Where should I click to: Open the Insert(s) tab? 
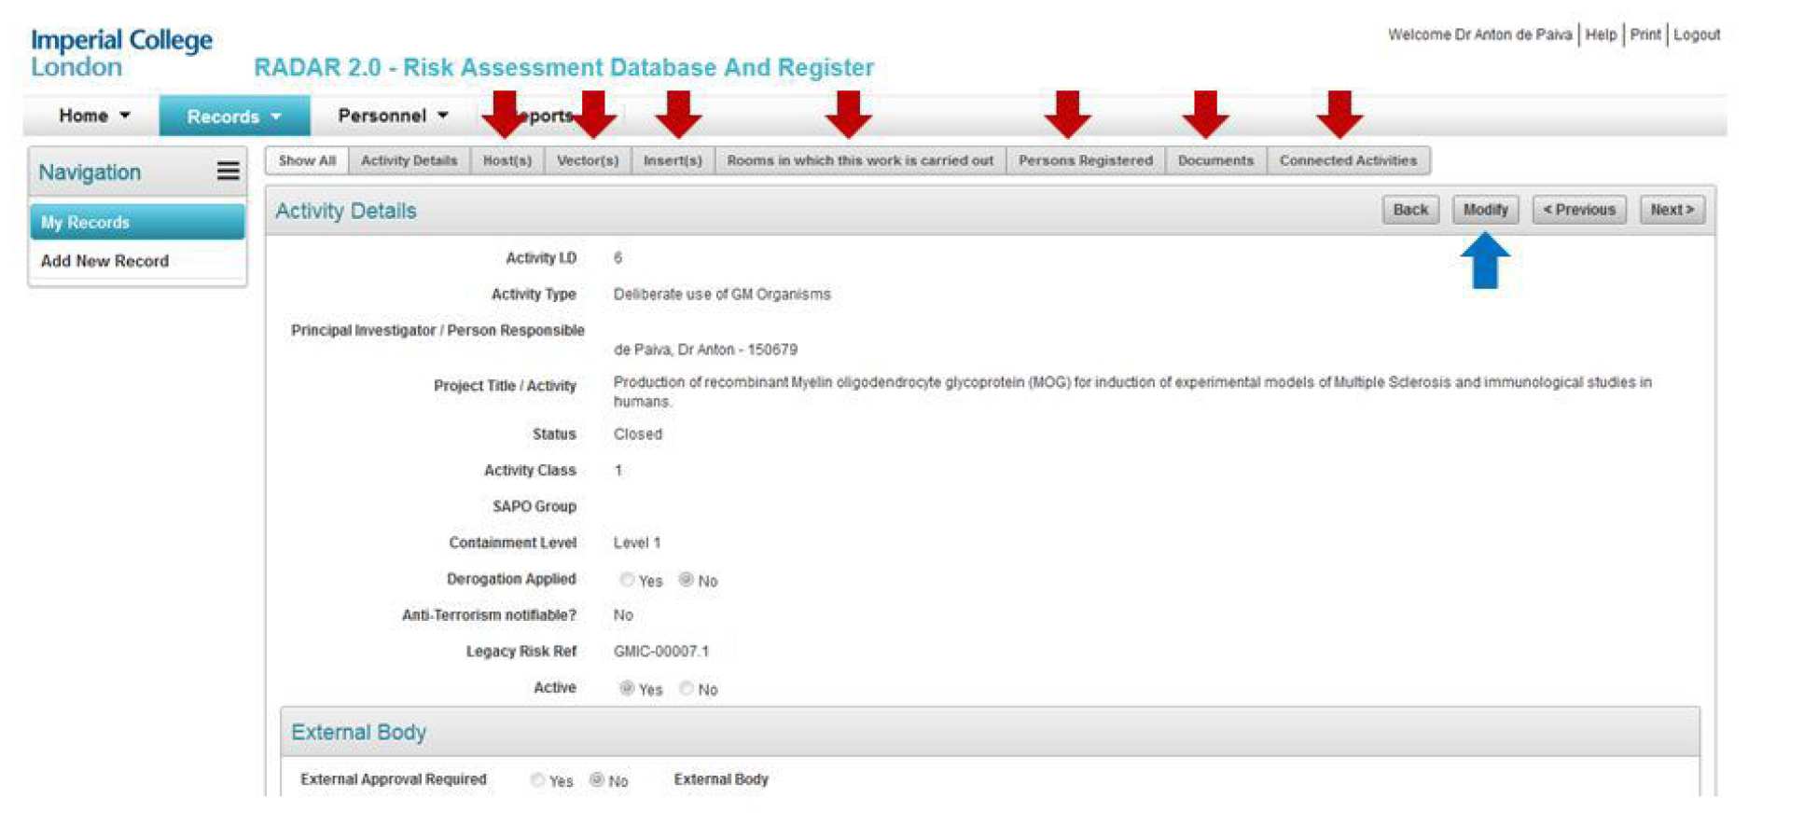tap(672, 160)
